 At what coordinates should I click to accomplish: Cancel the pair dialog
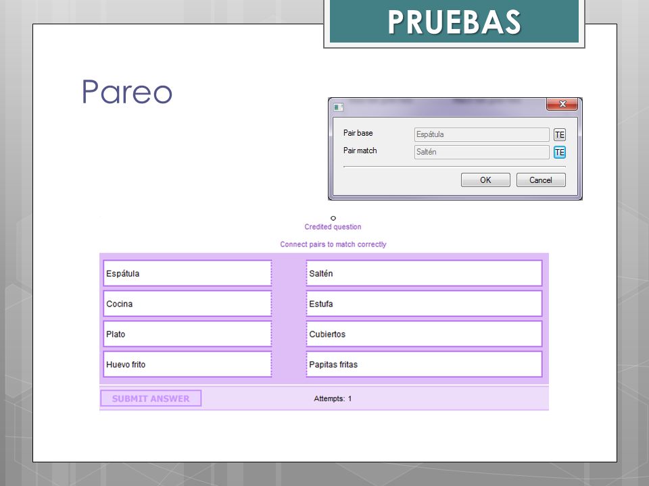tap(541, 180)
